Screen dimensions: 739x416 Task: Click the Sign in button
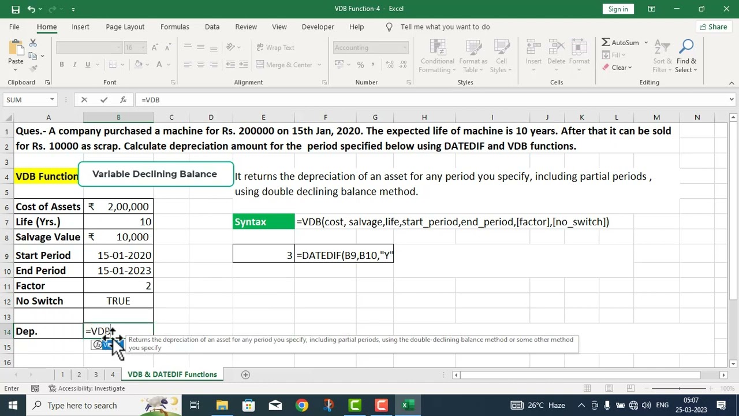[x=618, y=9]
